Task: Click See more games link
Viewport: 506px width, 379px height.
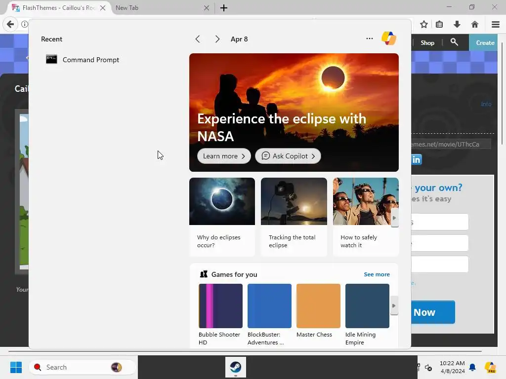Action: (x=377, y=274)
